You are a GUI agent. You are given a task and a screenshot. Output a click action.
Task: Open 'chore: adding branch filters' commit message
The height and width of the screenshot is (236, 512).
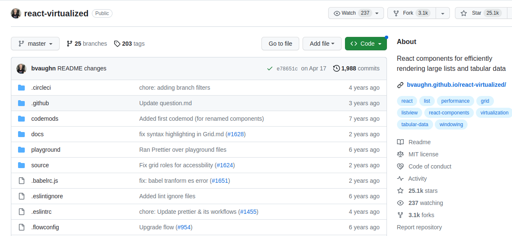pos(175,88)
